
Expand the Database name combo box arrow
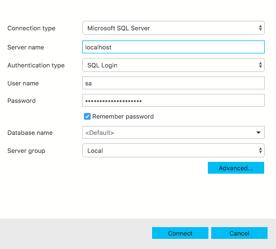coord(259,133)
